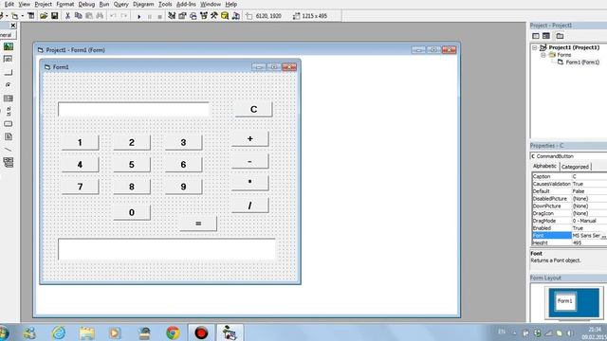Click View Object icon in Project panel
The width and height of the screenshot is (607, 341).
(546, 36)
